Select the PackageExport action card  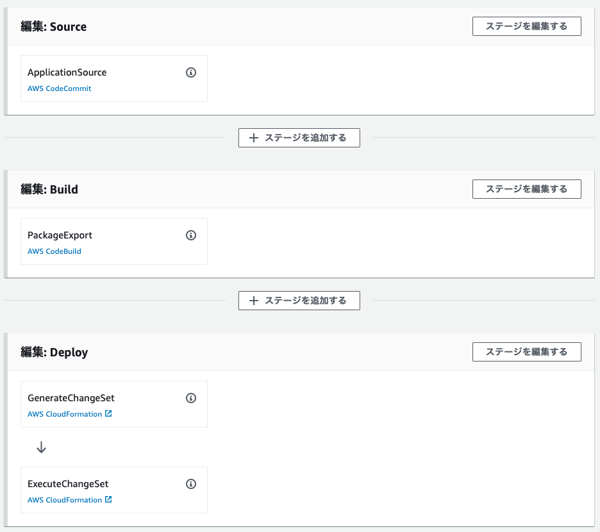(114, 241)
